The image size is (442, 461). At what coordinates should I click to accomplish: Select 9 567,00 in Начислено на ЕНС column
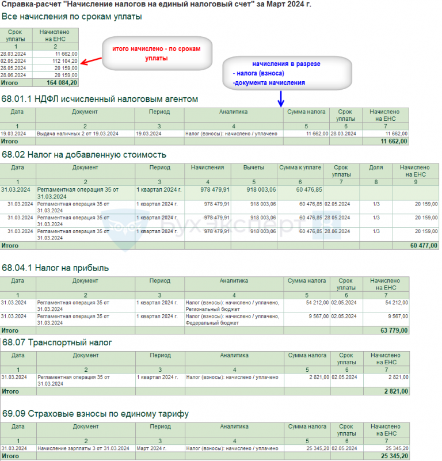[398, 316]
